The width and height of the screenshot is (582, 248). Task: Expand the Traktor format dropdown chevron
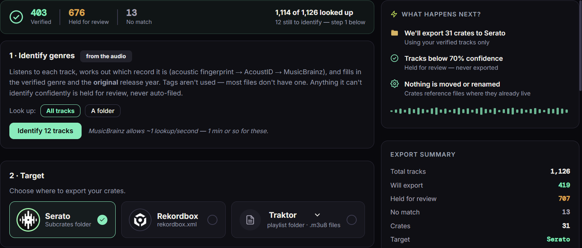point(317,215)
